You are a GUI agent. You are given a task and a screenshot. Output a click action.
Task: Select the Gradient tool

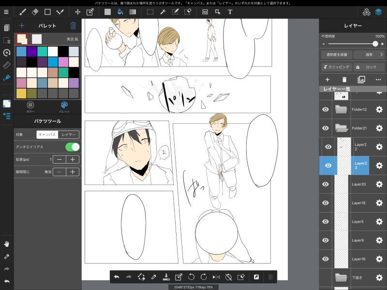(x=133, y=12)
